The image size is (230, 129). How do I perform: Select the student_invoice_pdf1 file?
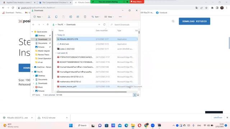click(x=97, y=86)
